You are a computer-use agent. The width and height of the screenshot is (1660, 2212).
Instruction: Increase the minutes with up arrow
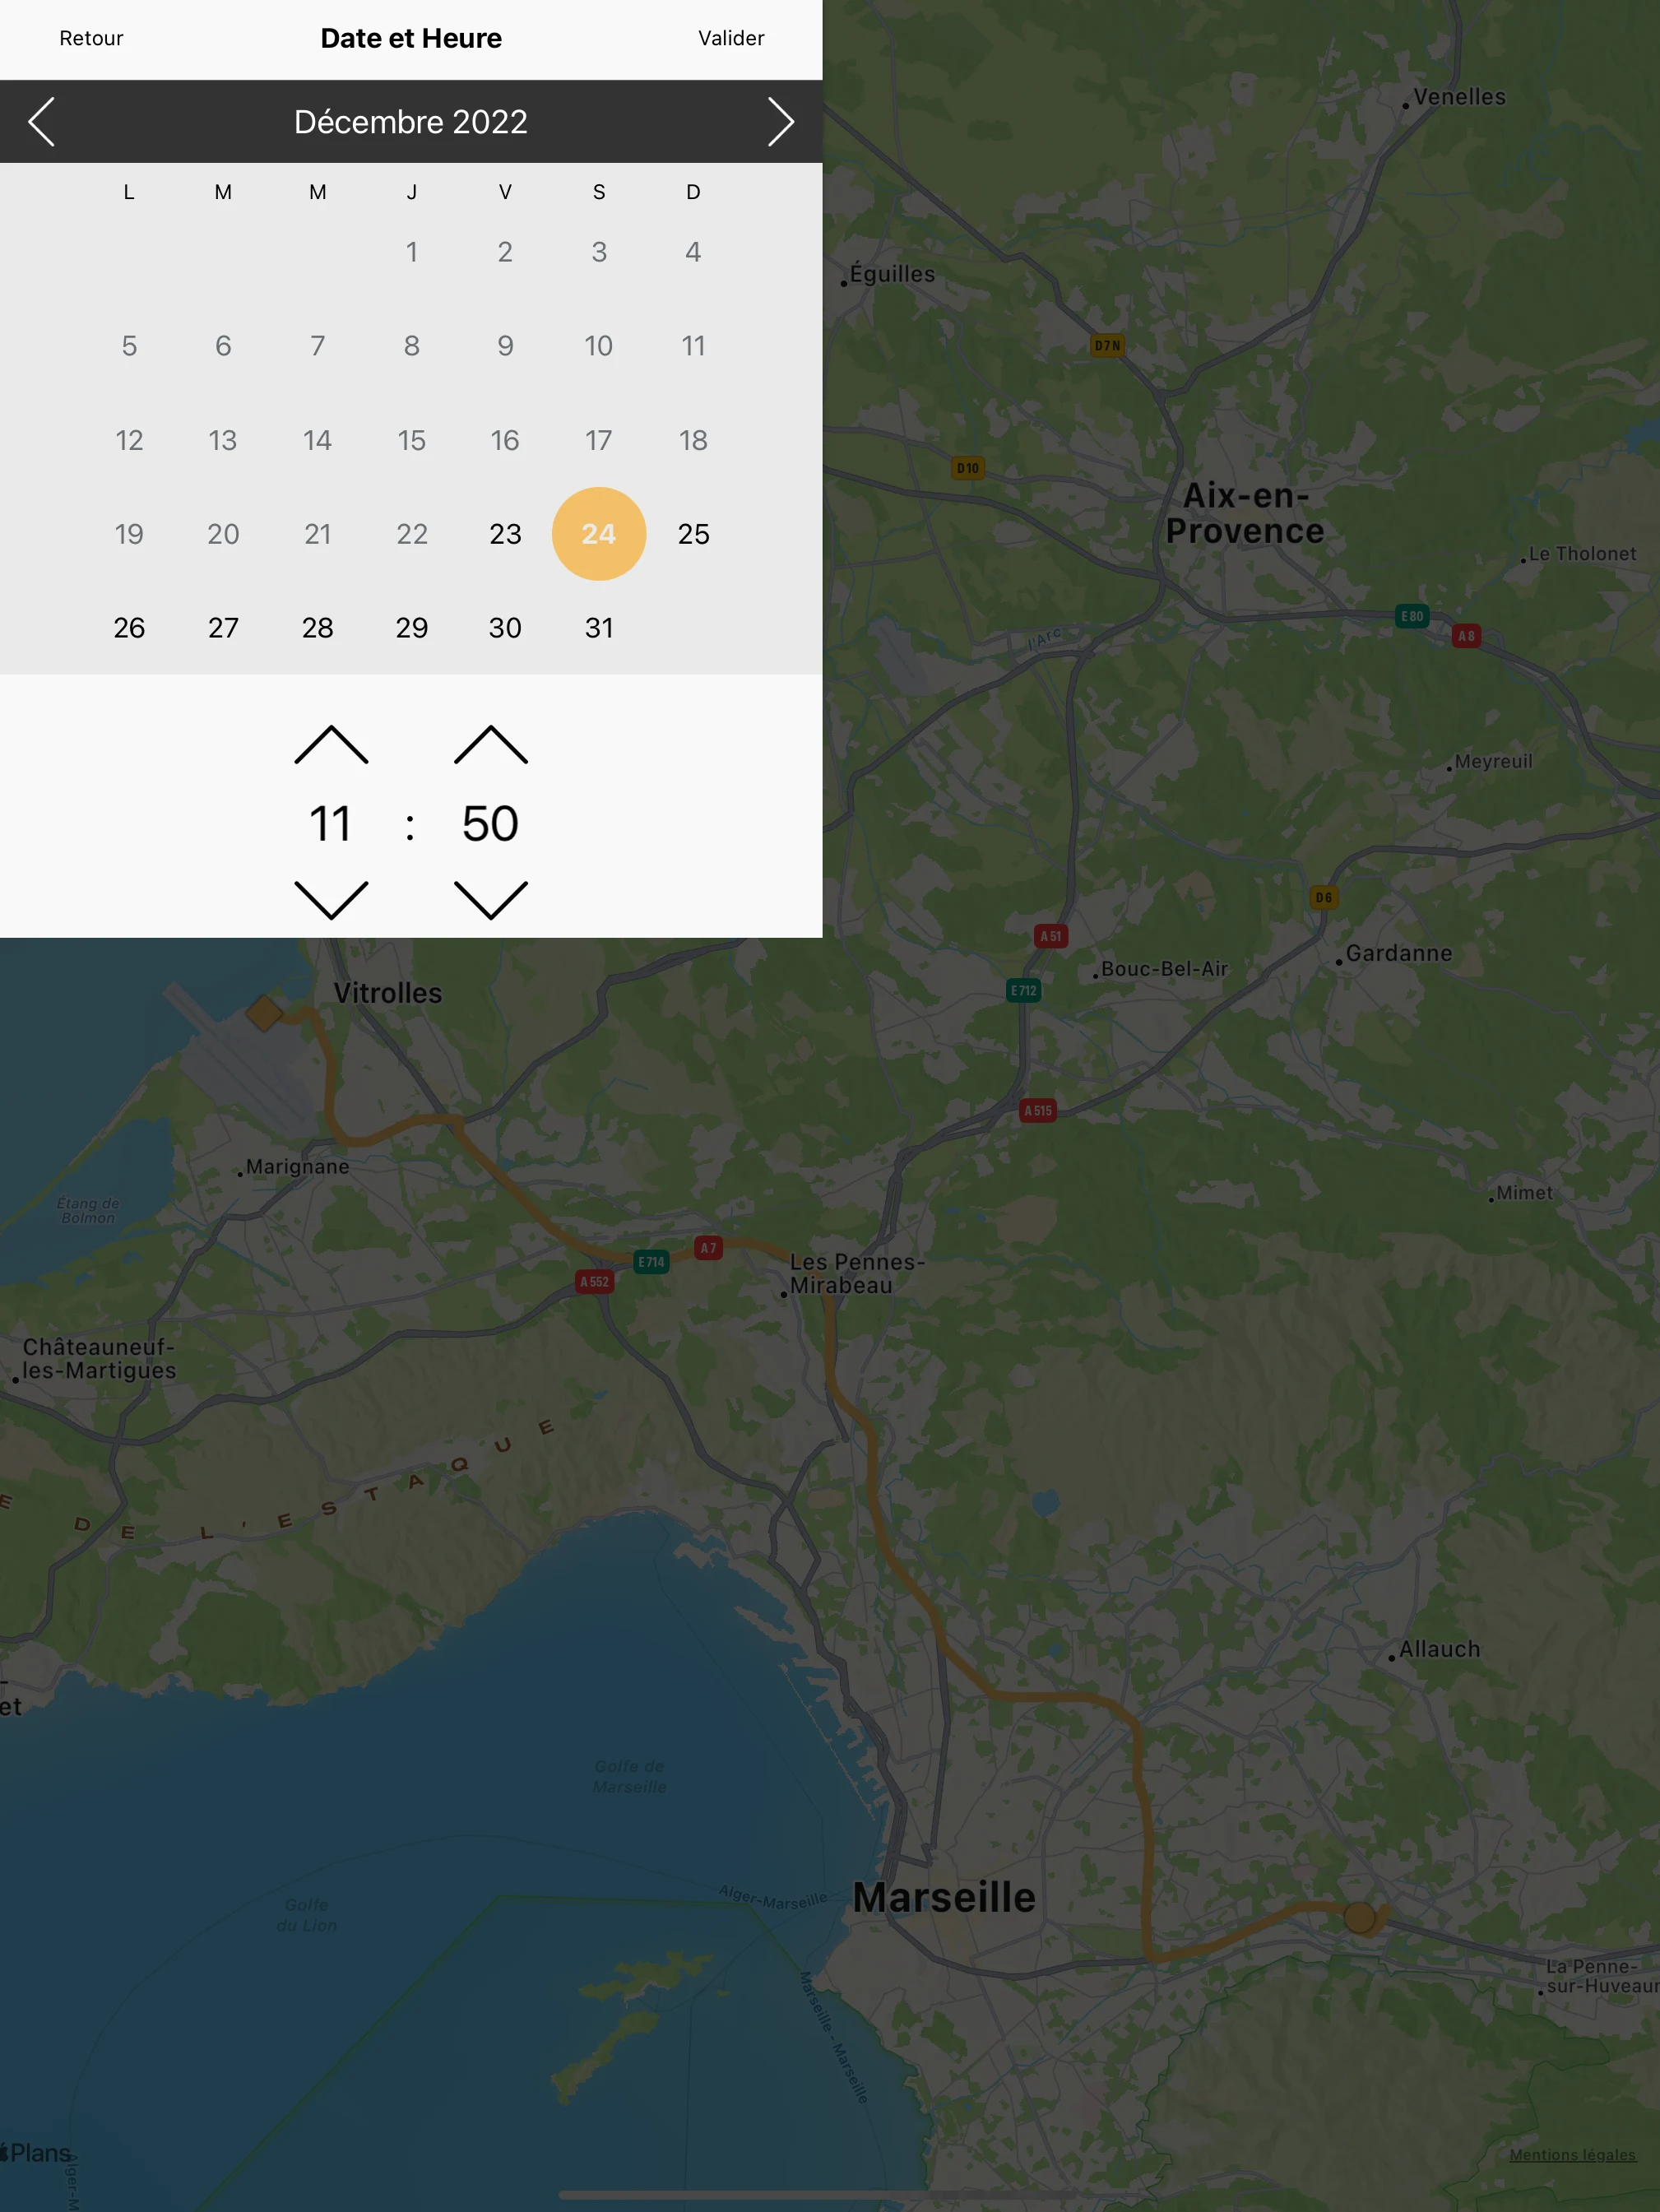coord(490,745)
